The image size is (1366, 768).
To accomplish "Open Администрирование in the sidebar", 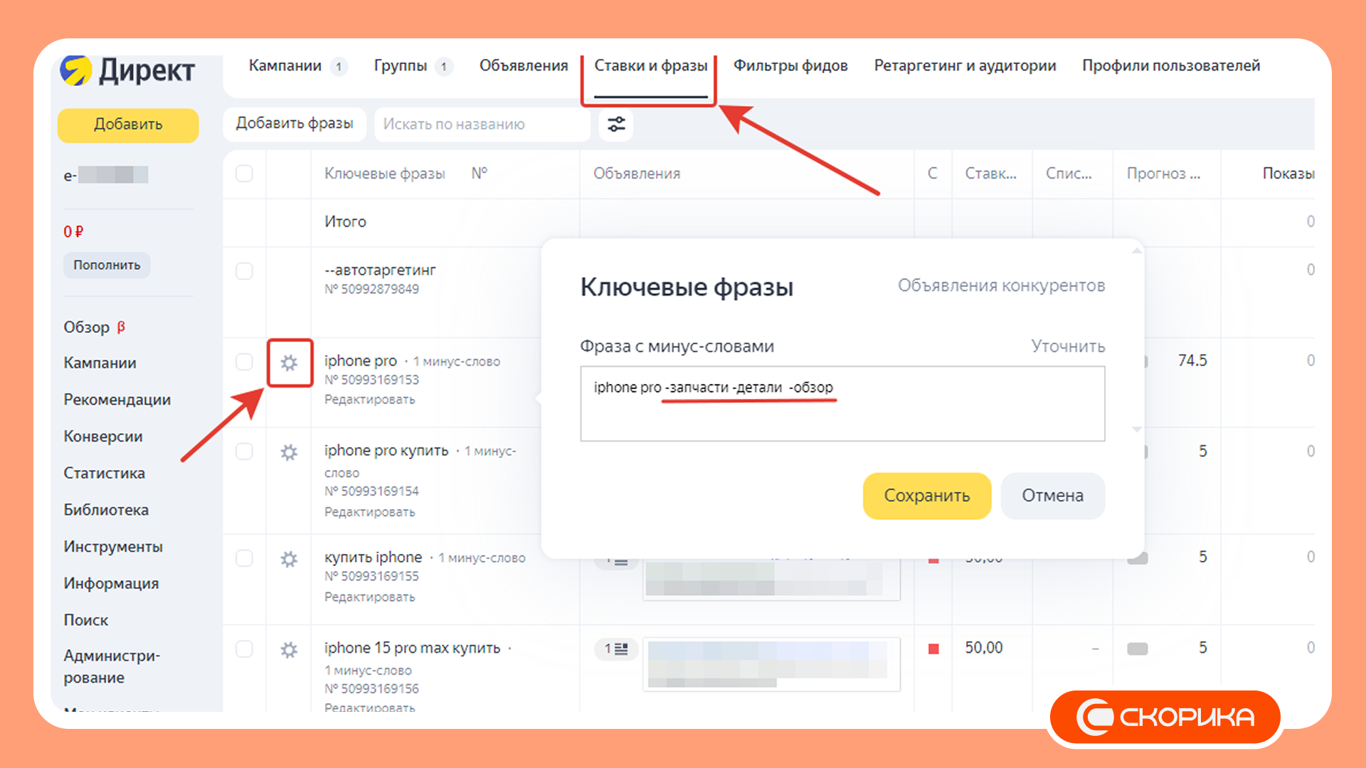I will (111, 666).
